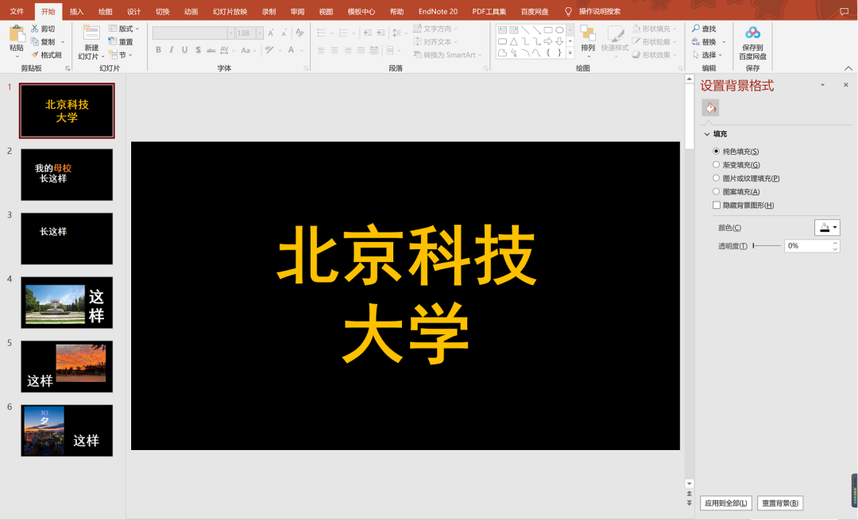The image size is (858, 520).
Task: Collapse the ribbon with the chevron
Action: [x=848, y=68]
